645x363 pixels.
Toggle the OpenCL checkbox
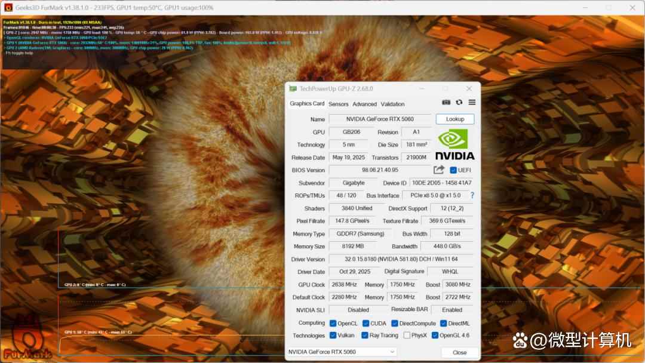pyautogui.click(x=333, y=324)
